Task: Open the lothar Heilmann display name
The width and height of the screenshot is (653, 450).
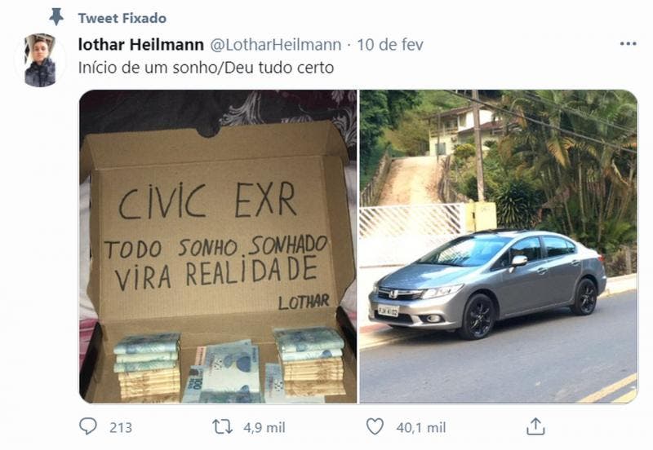Action: (140, 45)
